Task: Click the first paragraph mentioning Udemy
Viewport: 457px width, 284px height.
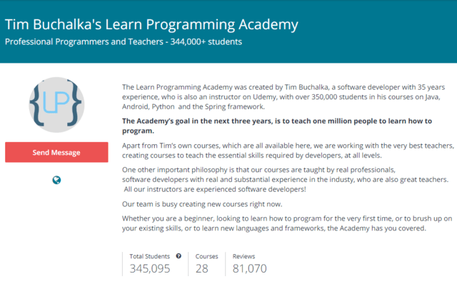Action: coord(283,97)
